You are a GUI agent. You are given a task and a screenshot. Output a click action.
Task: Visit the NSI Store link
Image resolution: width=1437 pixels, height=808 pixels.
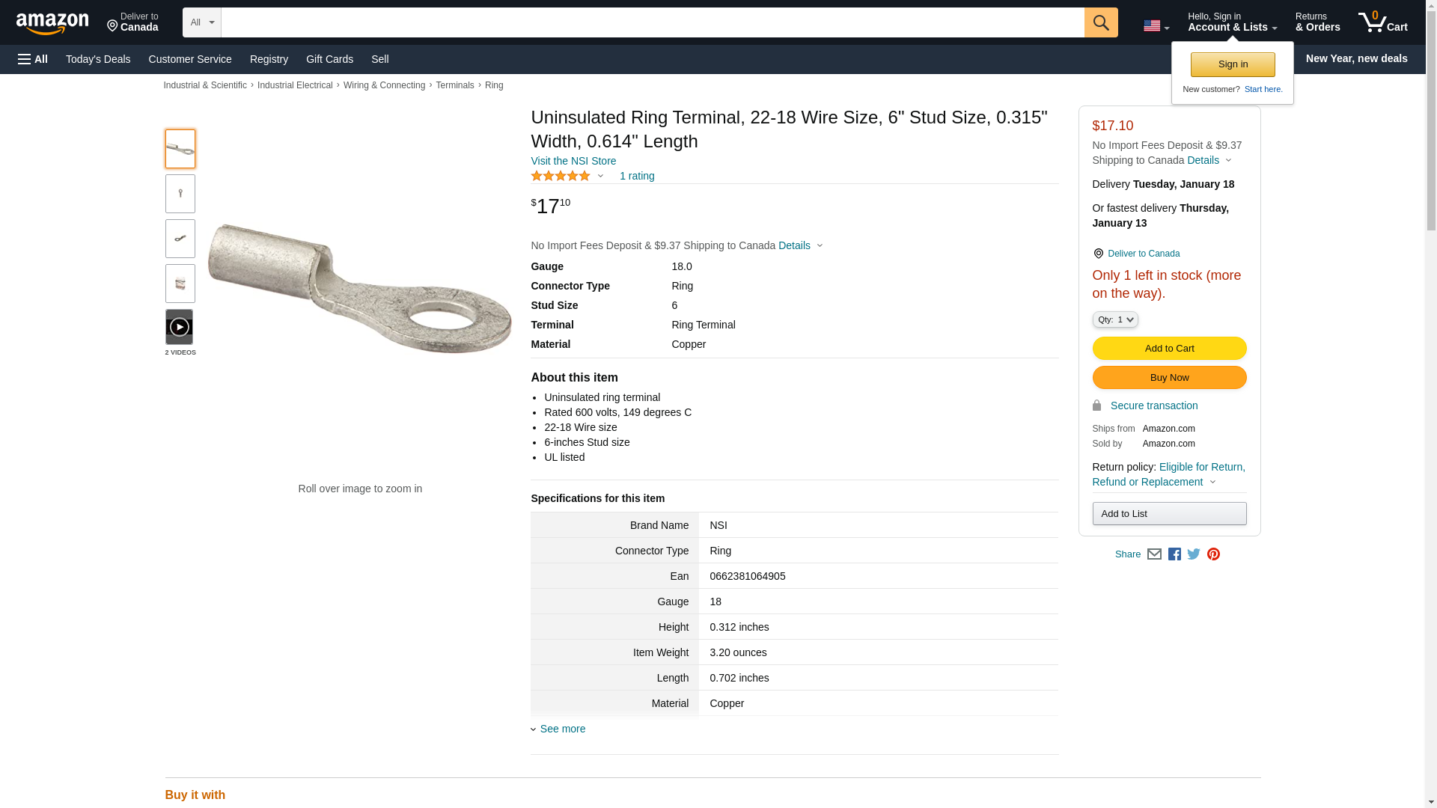click(573, 161)
